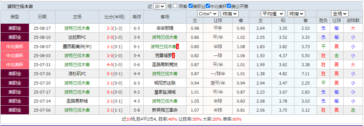Click the 中北美杯 league label on 25-07-31
This screenshot has height=126, width=364.
coord(15,65)
